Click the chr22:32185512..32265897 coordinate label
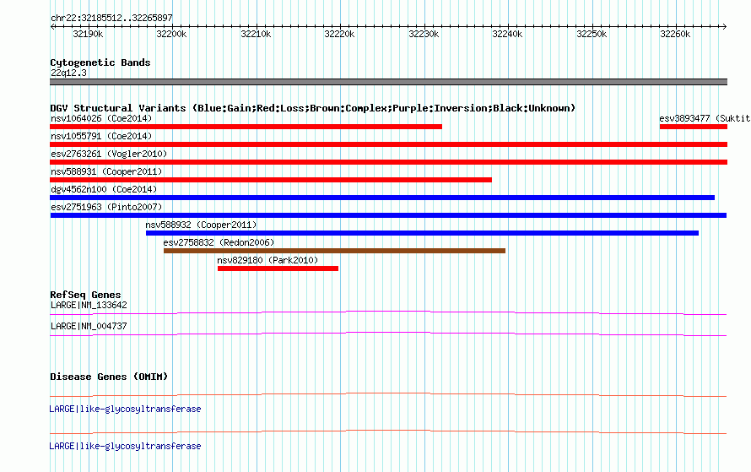This screenshot has height=472, width=751. point(111,18)
